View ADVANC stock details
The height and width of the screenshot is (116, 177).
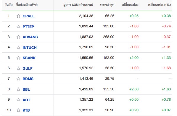tap(30, 37)
